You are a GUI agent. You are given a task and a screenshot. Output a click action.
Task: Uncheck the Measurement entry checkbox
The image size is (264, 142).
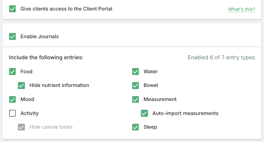[136, 99]
